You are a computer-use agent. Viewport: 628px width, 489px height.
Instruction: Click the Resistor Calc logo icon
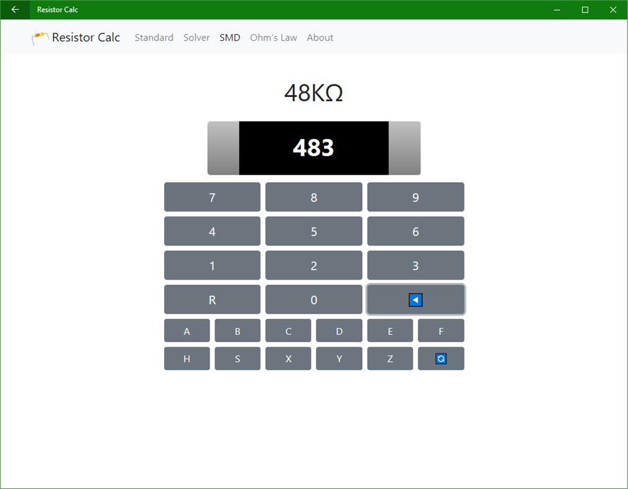pos(39,37)
